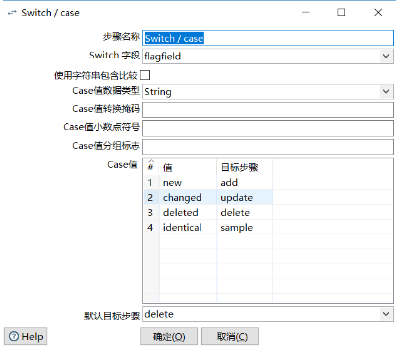Click row number 1 in Case table
The height and width of the screenshot is (350, 401).
(x=151, y=182)
